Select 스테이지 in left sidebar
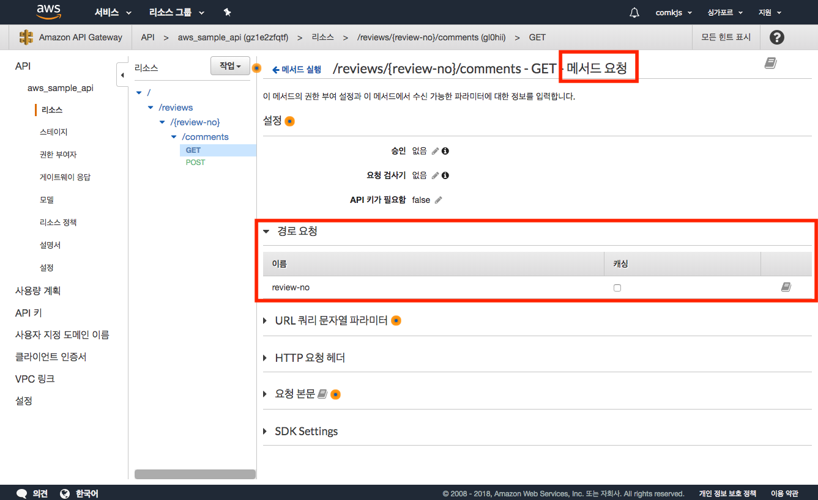 point(53,132)
